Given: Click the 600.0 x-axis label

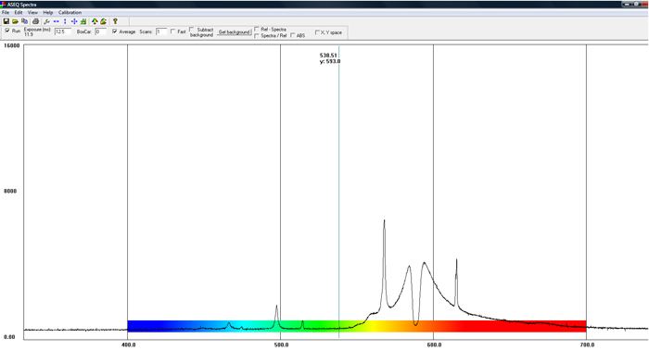Looking at the screenshot, I should [434, 345].
